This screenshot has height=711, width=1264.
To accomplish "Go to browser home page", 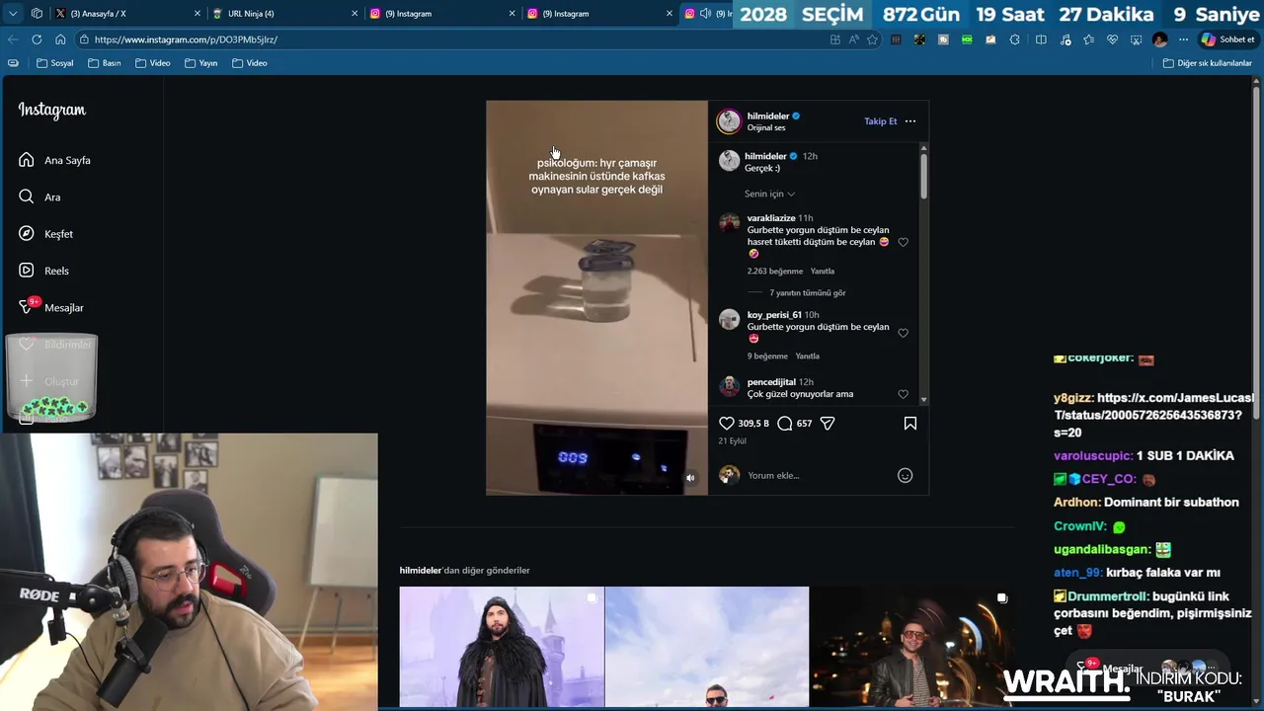I will tap(60, 39).
